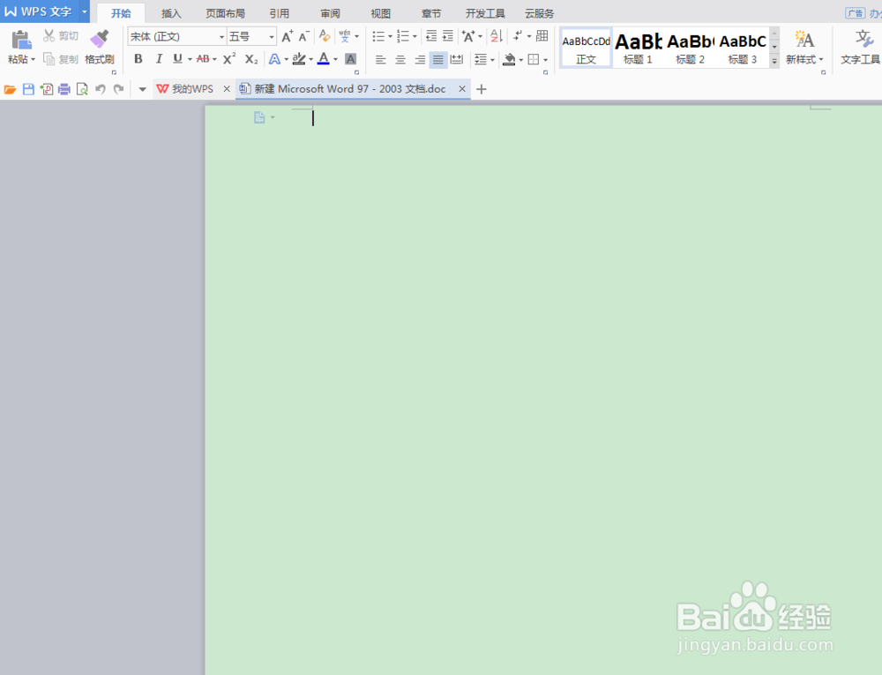Screen dimensions: 882x675
Task: Increase paragraph indent
Action: 448,36
